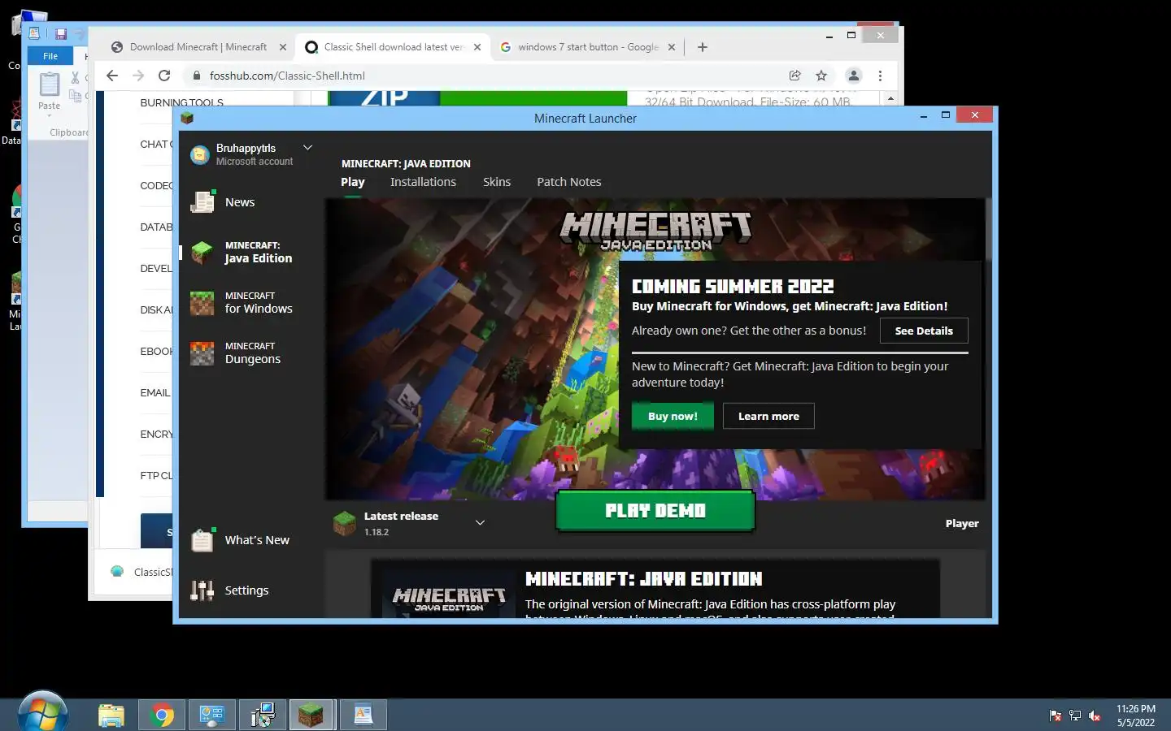Click the clock in system tray
The height and width of the screenshot is (731, 1171).
[1135, 716]
